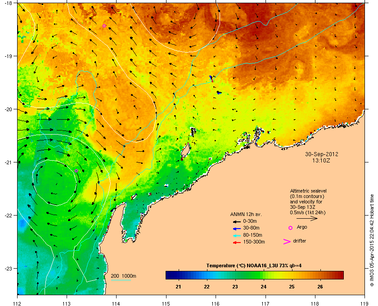Click the latitude axis label -21
Screen dimensions: 378x306
click(x=8, y=162)
